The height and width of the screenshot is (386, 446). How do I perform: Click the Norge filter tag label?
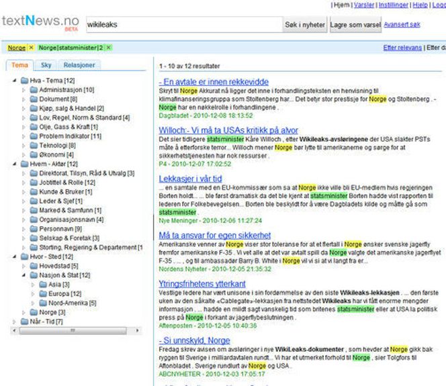tap(17, 48)
